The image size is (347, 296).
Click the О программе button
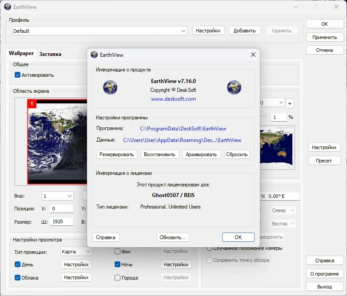[325, 274]
